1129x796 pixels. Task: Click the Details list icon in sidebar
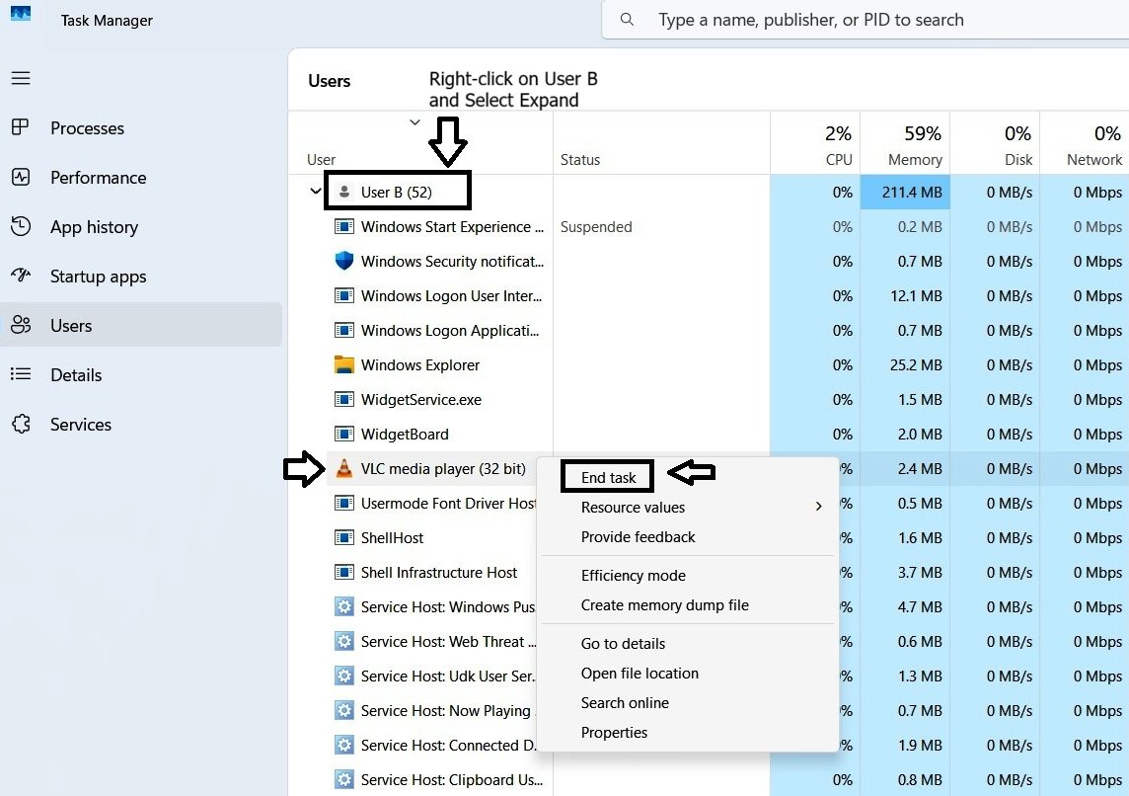(x=21, y=374)
